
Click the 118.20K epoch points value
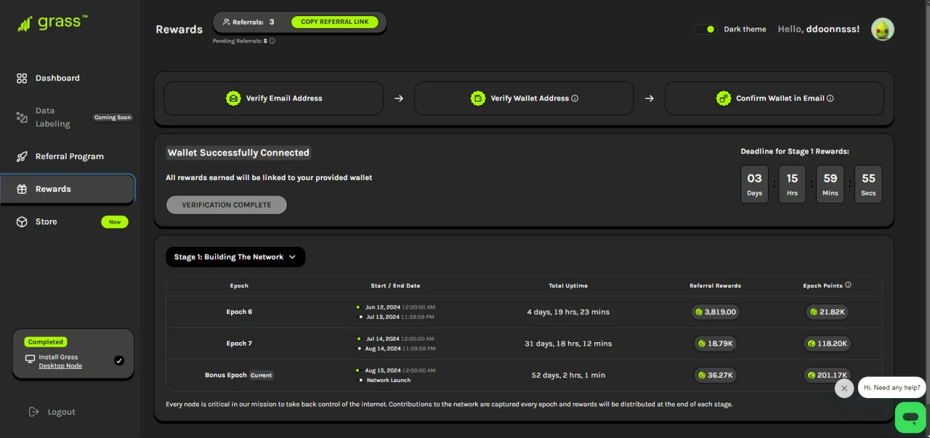827,344
